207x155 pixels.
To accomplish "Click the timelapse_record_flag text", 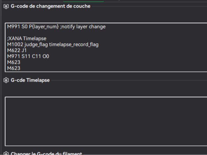I will click(74, 45).
